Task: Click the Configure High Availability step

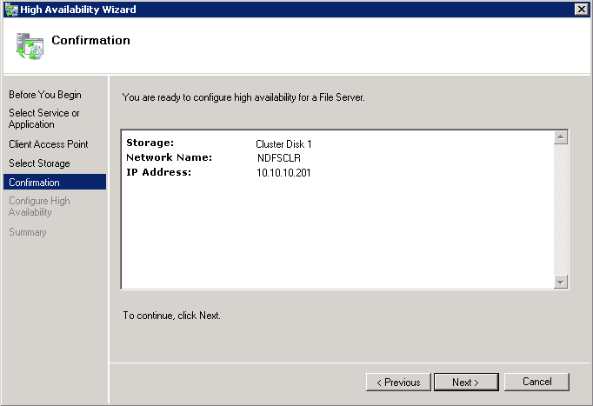Action: point(39,207)
